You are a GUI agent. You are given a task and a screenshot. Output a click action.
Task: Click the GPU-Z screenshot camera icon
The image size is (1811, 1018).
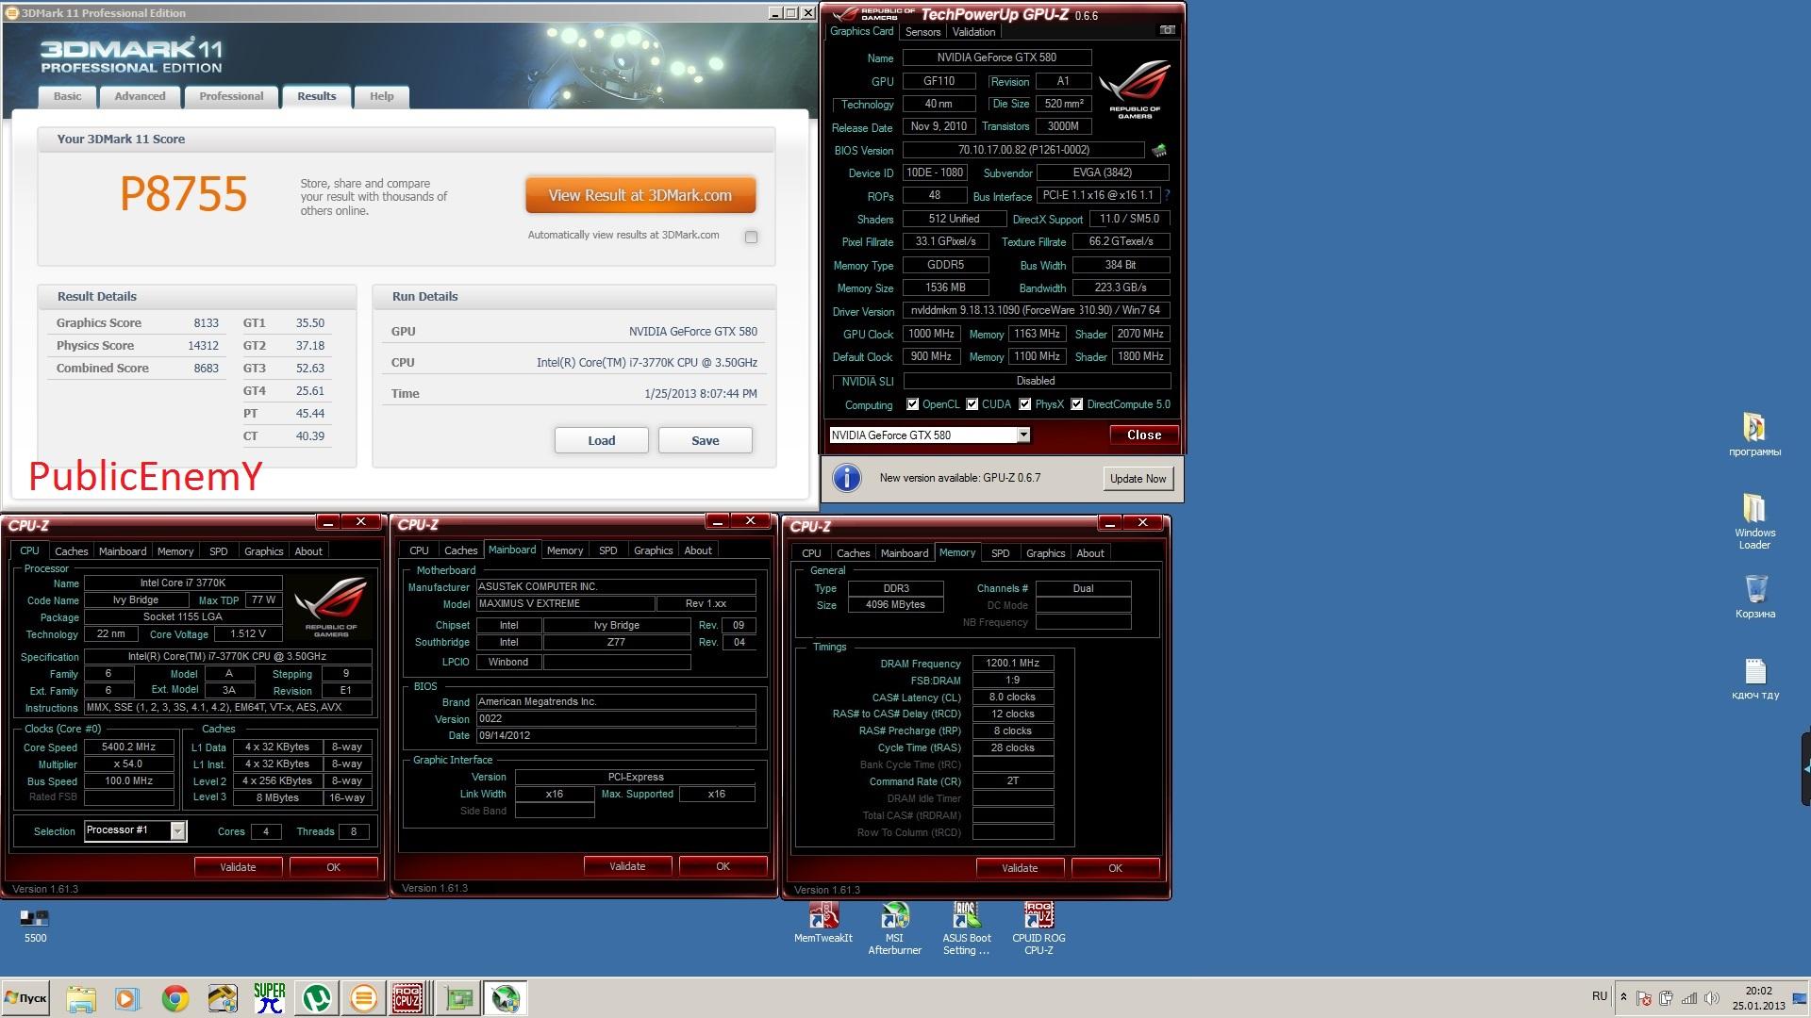point(1167,30)
